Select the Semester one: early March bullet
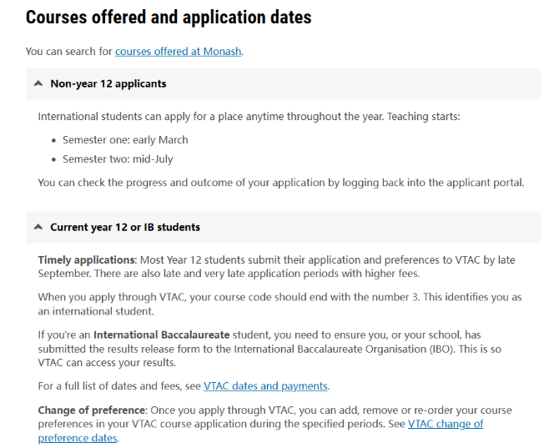Screen dimensions: 549x448 pyautogui.click(x=125, y=140)
